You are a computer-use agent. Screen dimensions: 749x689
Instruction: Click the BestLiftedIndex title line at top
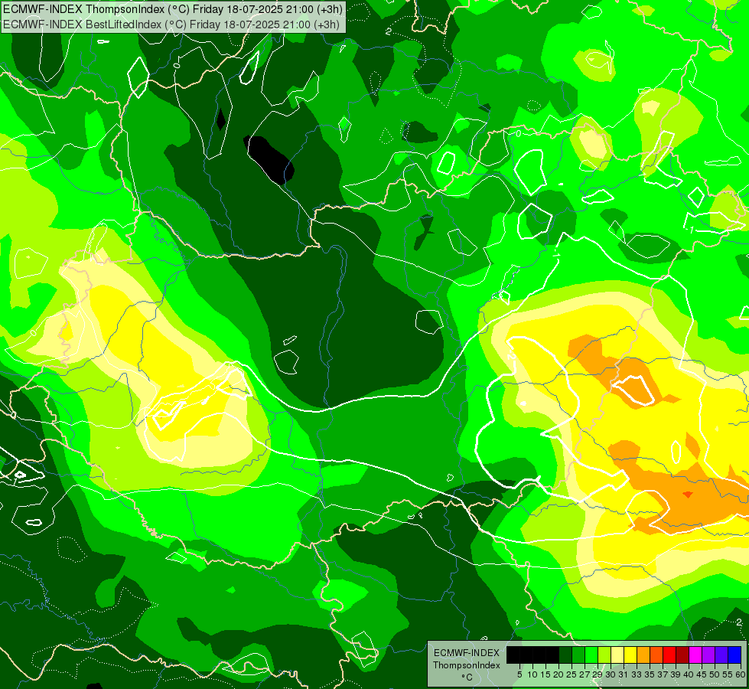(x=171, y=24)
